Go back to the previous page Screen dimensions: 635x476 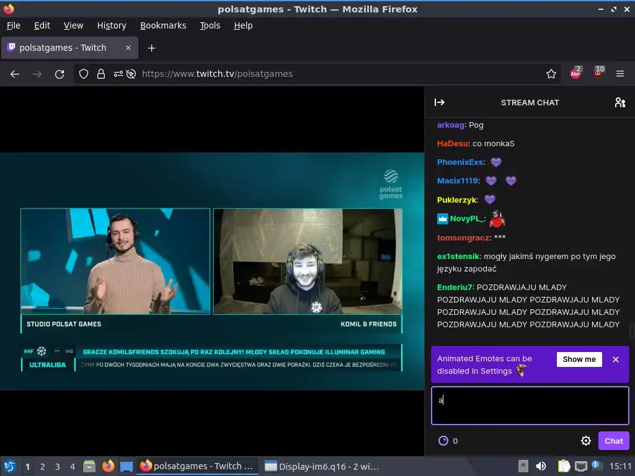pos(15,74)
